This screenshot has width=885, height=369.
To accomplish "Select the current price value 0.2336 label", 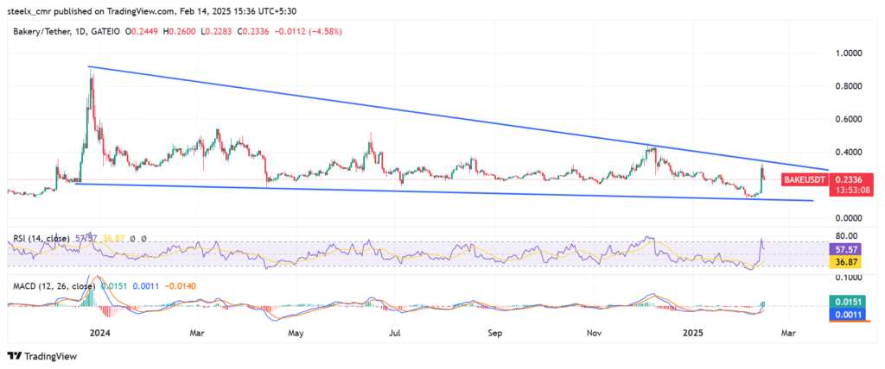I will (x=848, y=179).
